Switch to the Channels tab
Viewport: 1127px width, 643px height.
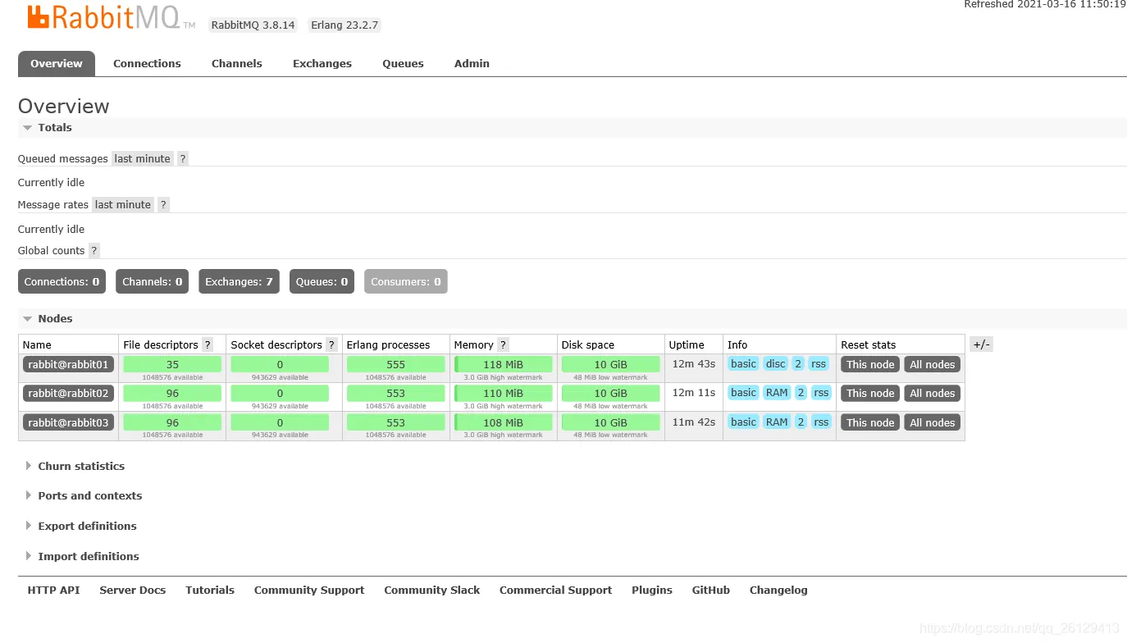pos(237,63)
